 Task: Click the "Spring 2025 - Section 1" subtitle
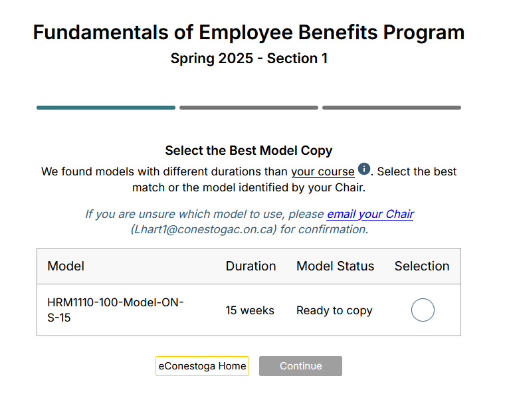click(x=249, y=58)
